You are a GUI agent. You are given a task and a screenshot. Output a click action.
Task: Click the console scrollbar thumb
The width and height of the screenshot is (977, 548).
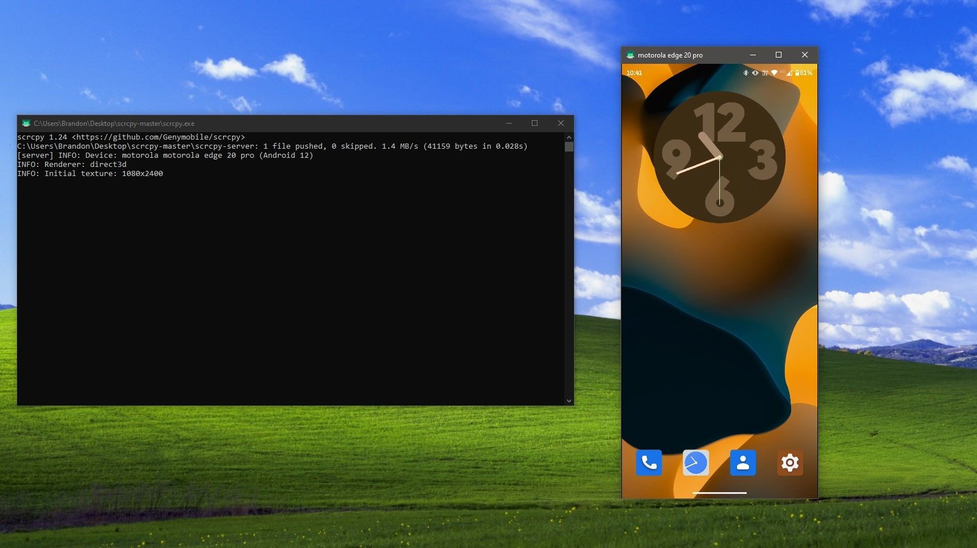coord(569,147)
